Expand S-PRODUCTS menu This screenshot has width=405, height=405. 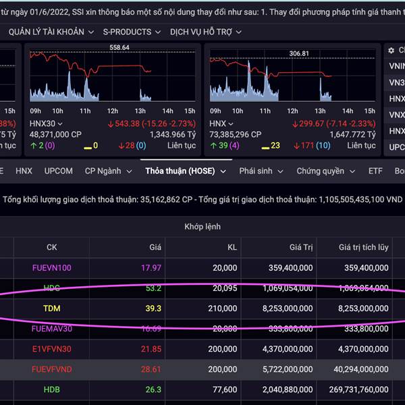[x=132, y=32]
